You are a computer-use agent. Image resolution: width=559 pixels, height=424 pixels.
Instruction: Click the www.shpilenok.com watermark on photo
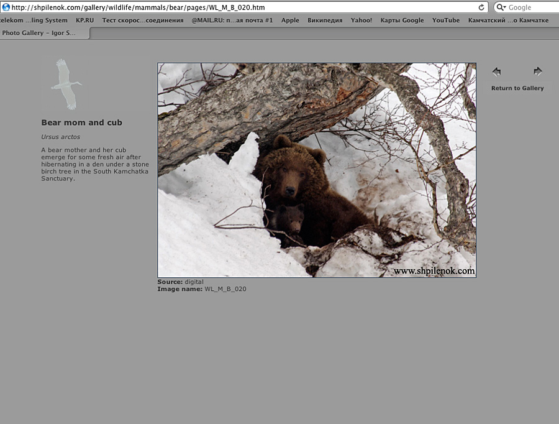coord(434,271)
